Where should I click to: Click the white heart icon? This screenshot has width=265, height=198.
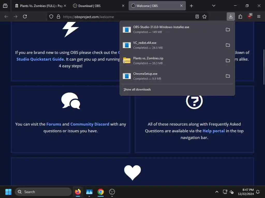pos(132,172)
